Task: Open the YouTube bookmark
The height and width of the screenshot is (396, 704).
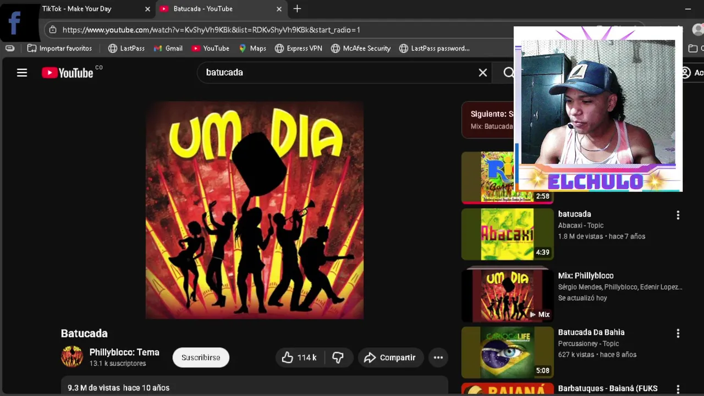Action: tap(211, 48)
